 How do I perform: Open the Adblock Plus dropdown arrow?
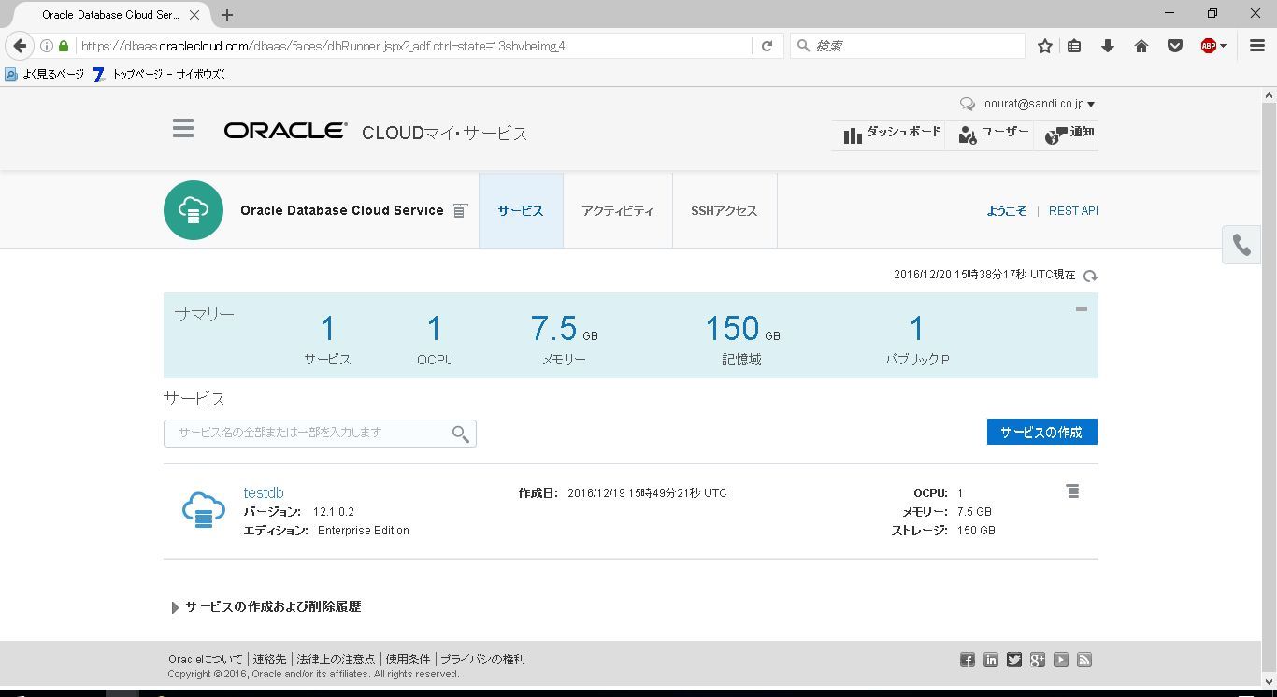click(x=1223, y=46)
